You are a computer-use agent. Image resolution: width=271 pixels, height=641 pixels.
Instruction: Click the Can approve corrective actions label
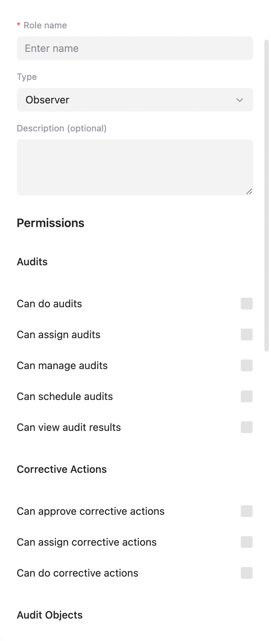(x=91, y=511)
